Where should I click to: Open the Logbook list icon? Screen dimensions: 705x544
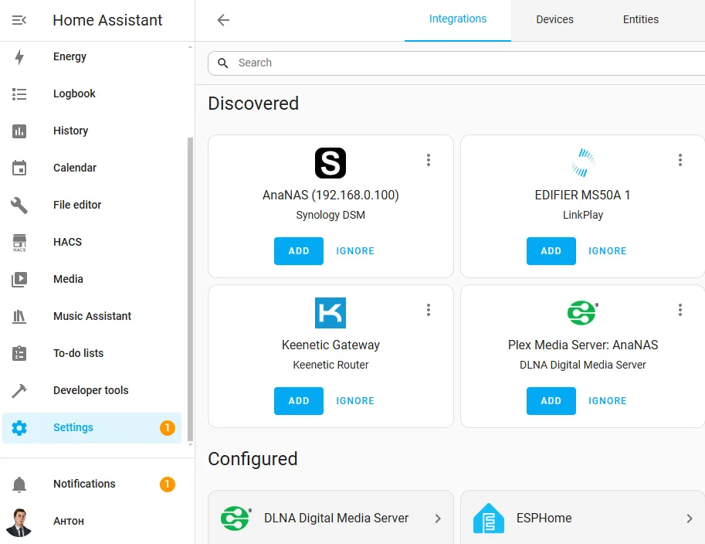[x=19, y=94]
